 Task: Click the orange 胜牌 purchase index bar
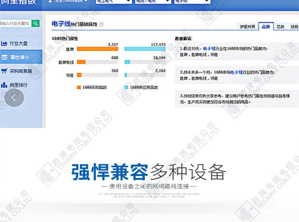coord(98,49)
